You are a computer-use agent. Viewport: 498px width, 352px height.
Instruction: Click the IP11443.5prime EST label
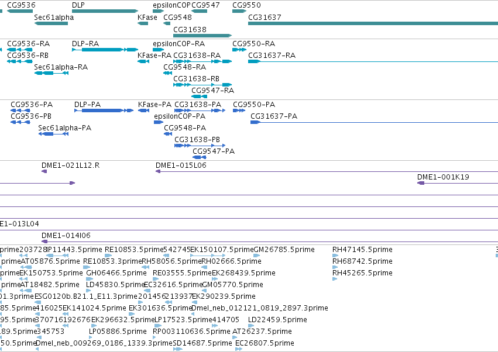pos(74,250)
